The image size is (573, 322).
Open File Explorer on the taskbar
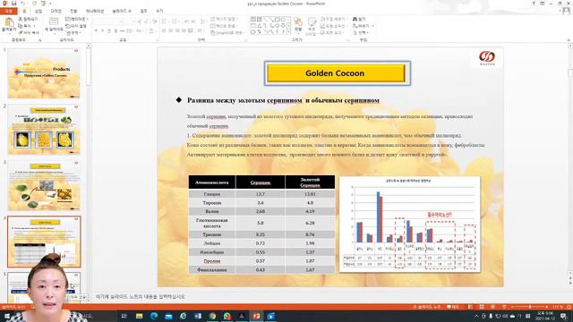[139, 316]
